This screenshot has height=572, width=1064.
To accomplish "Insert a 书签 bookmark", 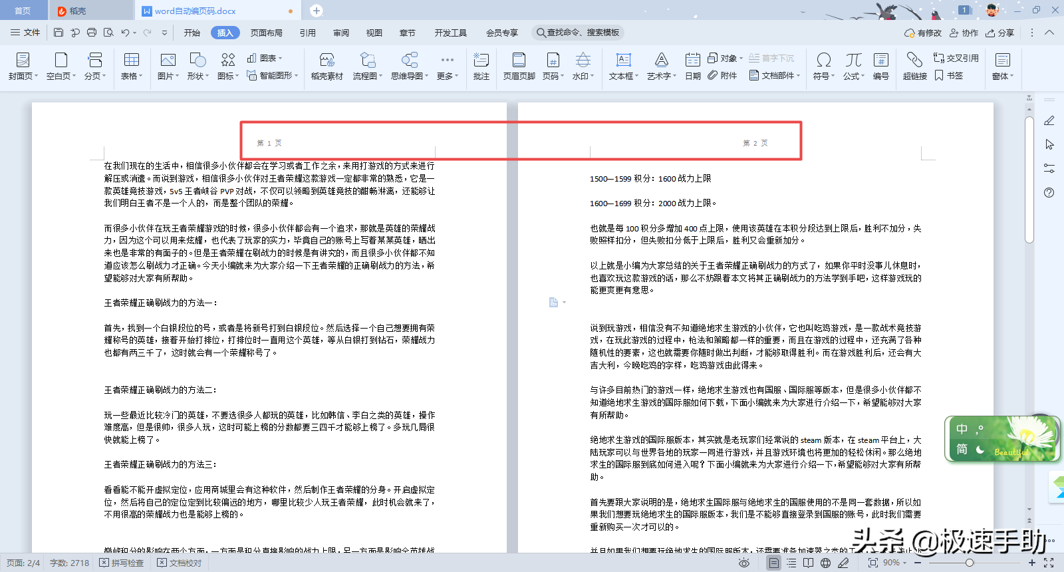I will click(949, 76).
